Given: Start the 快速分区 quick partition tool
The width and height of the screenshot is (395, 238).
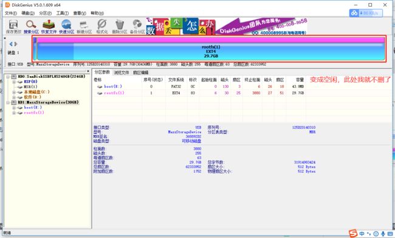Looking at the screenshot, I should coord(66,27).
